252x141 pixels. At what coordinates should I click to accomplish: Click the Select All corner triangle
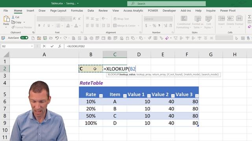click(6, 54)
